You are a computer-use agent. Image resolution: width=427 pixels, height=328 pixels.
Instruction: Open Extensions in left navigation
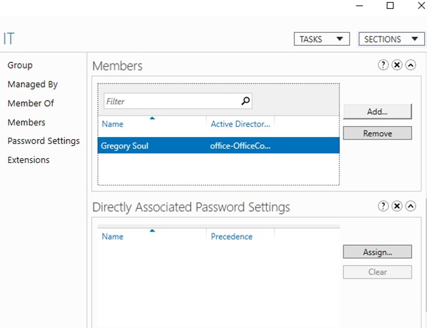(28, 160)
